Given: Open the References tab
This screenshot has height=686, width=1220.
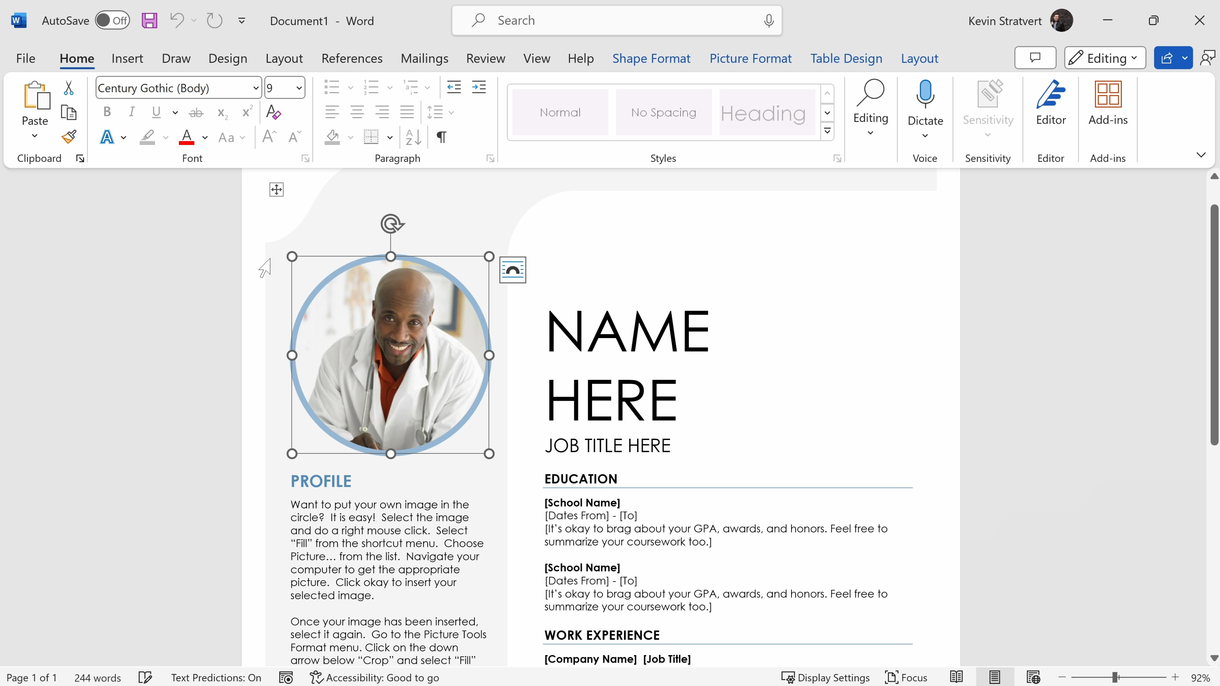Looking at the screenshot, I should tap(352, 58).
